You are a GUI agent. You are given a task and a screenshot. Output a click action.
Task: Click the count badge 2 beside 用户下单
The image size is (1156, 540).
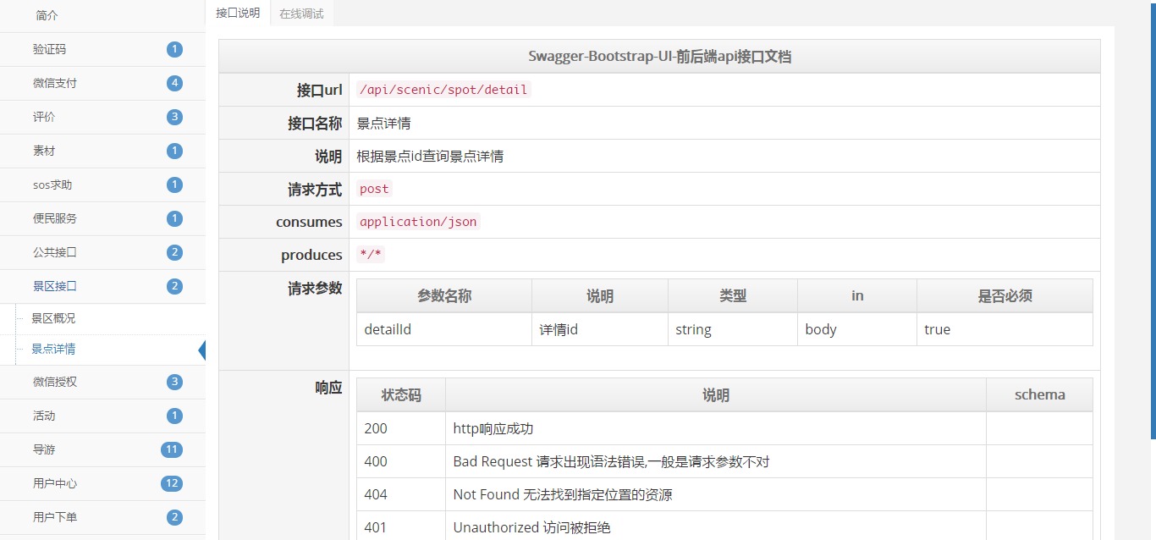[174, 517]
